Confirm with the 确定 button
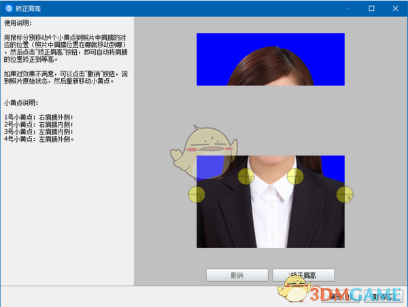This screenshot has height=307, width=408. click(340, 296)
